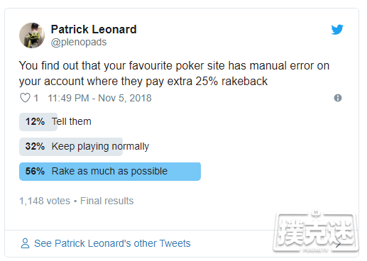Viewport: 367px width, 261px height.
Task: Click the 1,148 votes count text
Action: pyautogui.click(x=45, y=201)
